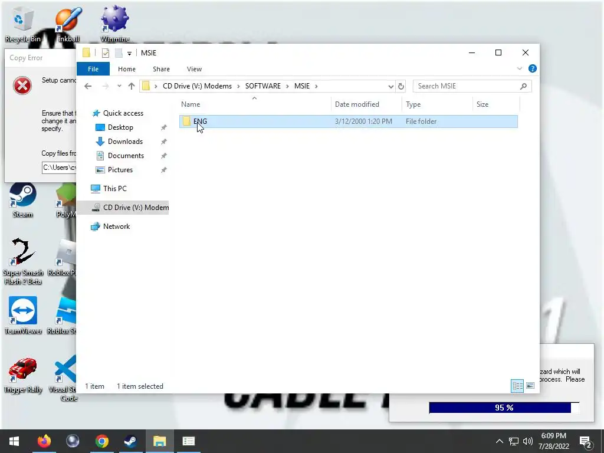The image size is (604, 453).
Task: Click the 95 % setup progress bar
Action: click(x=504, y=408)
